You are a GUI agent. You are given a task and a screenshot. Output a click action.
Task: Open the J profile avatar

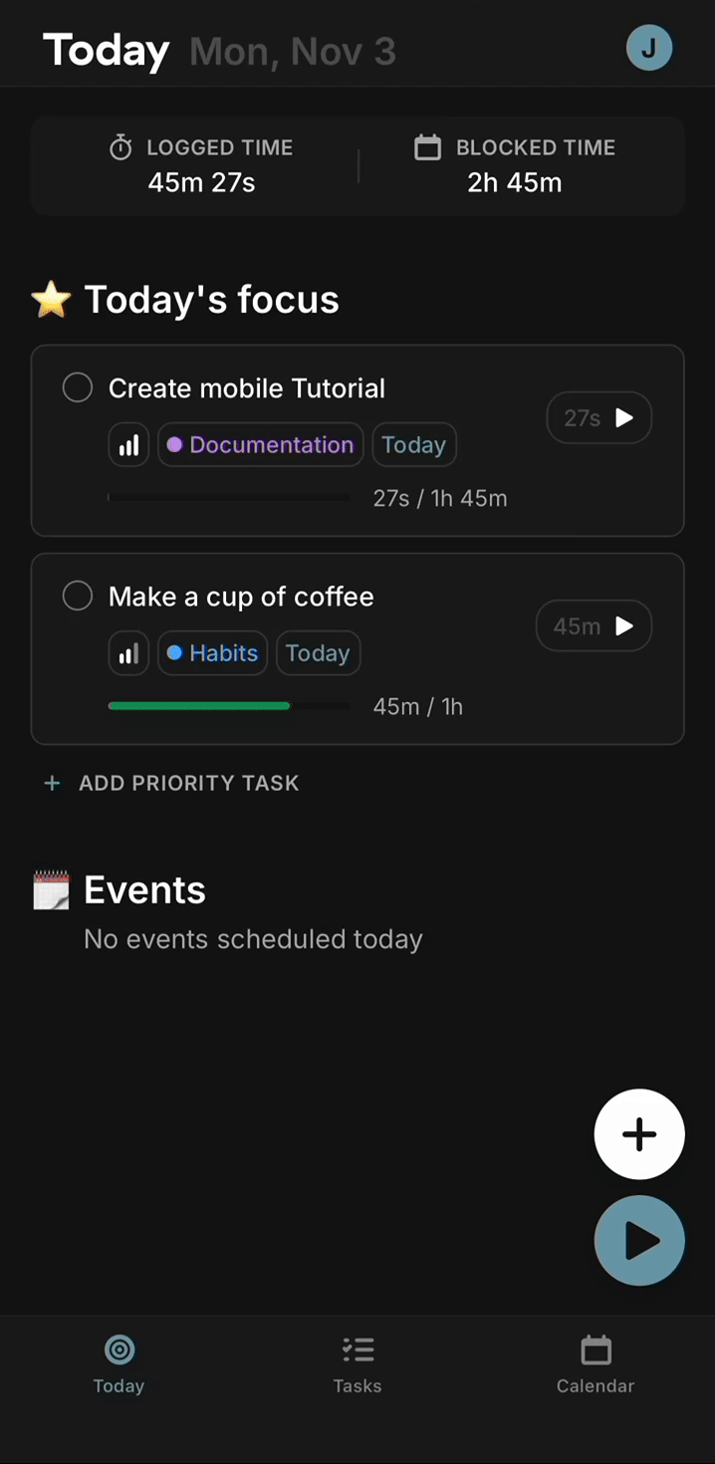pyautogui.click(x=648, y=48)
